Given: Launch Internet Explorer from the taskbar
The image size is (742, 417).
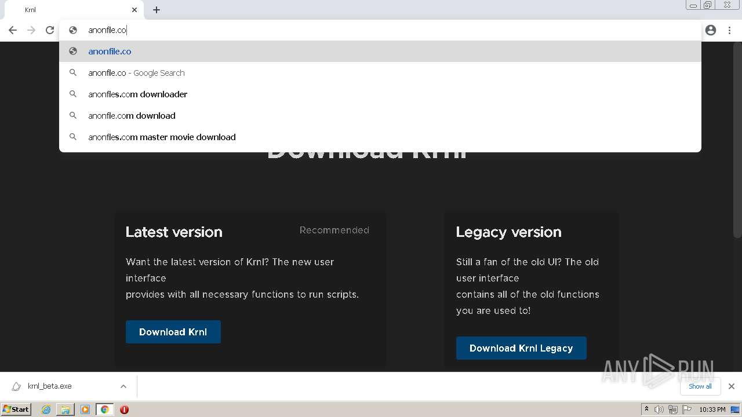Looking at the screenshot, I should (46, 409).
